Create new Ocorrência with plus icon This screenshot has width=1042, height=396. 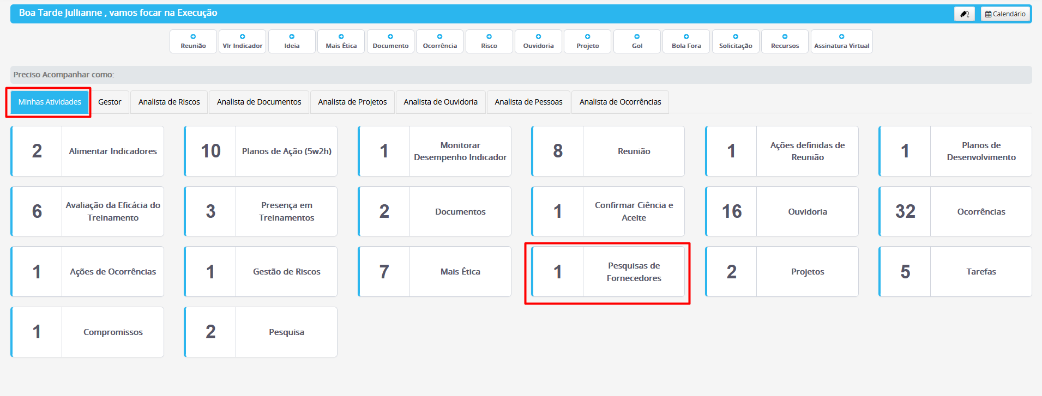point(439,36)
